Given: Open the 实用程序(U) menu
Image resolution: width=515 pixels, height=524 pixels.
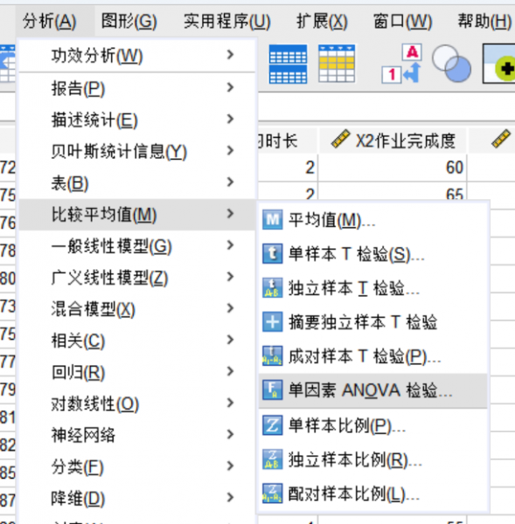Looking at the screenshot, I should pyautogui.click(x=226, y=21).
